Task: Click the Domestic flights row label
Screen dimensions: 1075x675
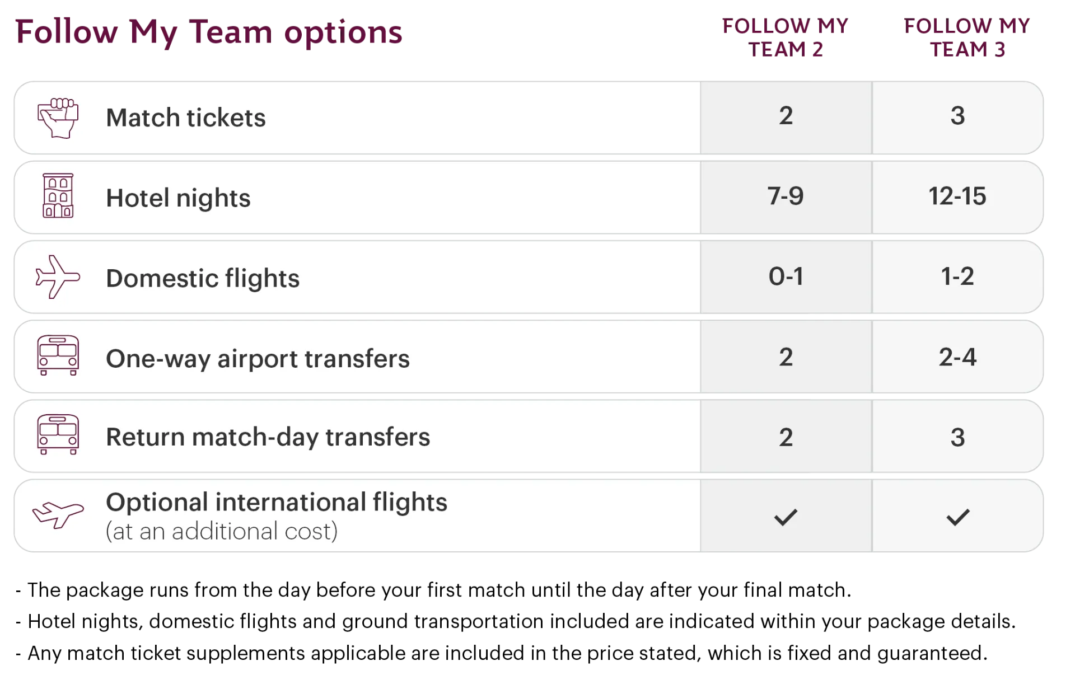Action: coord(203,278)
